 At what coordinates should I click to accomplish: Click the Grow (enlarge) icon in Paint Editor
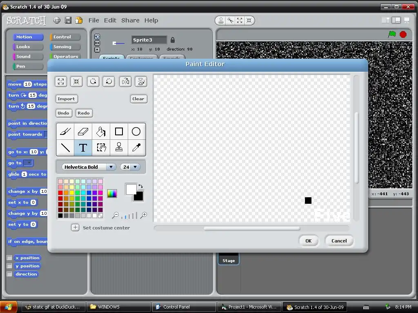click(61, 82)
